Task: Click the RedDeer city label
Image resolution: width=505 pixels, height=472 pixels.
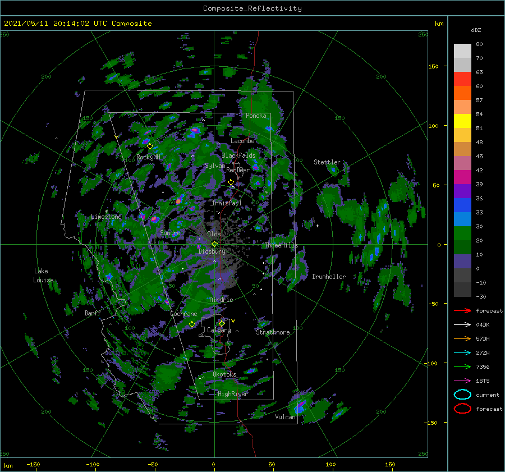Action: pyautogui.click(x=238, y=170)
